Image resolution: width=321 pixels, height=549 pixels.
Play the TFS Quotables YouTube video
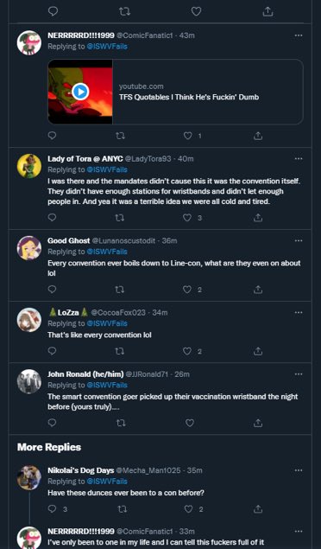[x=80, y=92]
